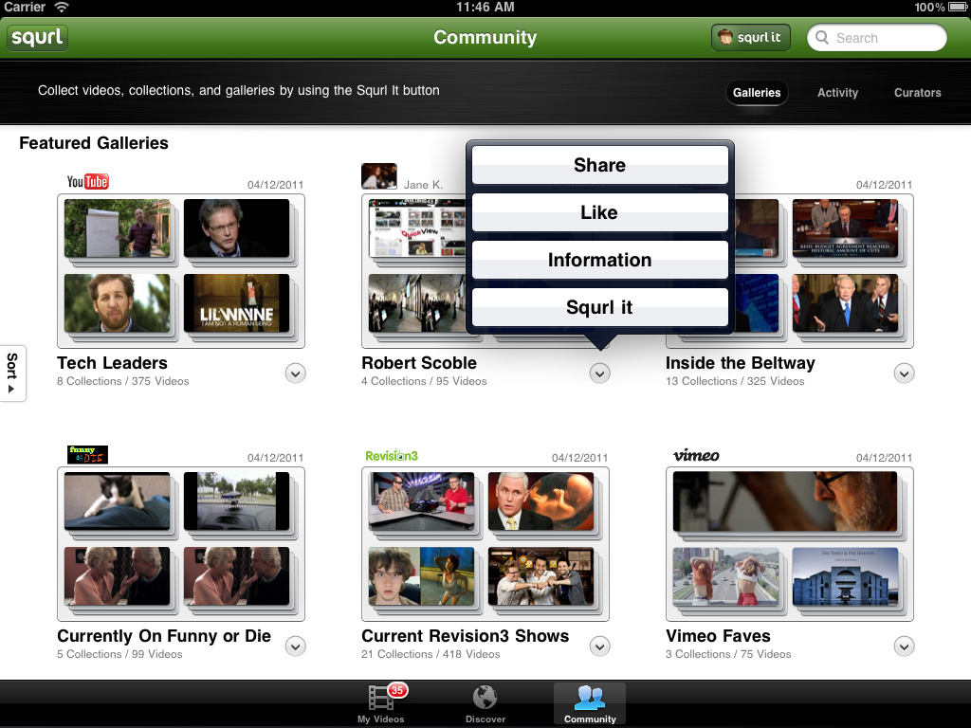Open wide bearded man thumbnail in Vimeo Faves

785,500
